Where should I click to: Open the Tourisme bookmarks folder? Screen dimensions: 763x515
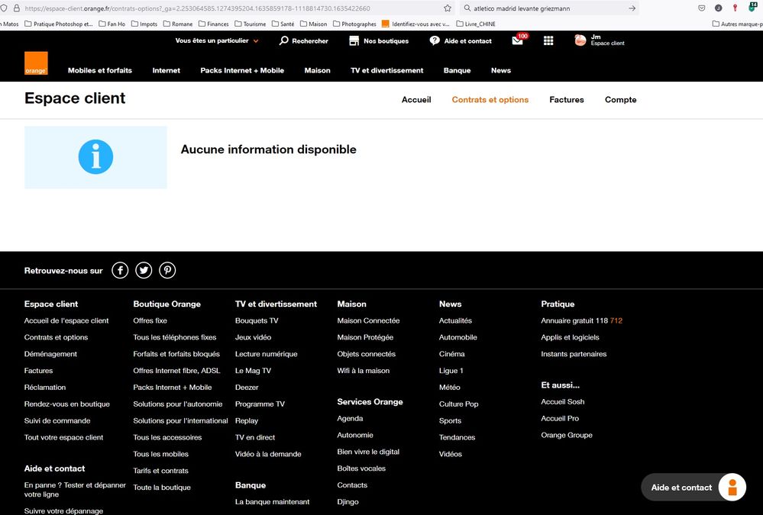(x=249, y=24)
